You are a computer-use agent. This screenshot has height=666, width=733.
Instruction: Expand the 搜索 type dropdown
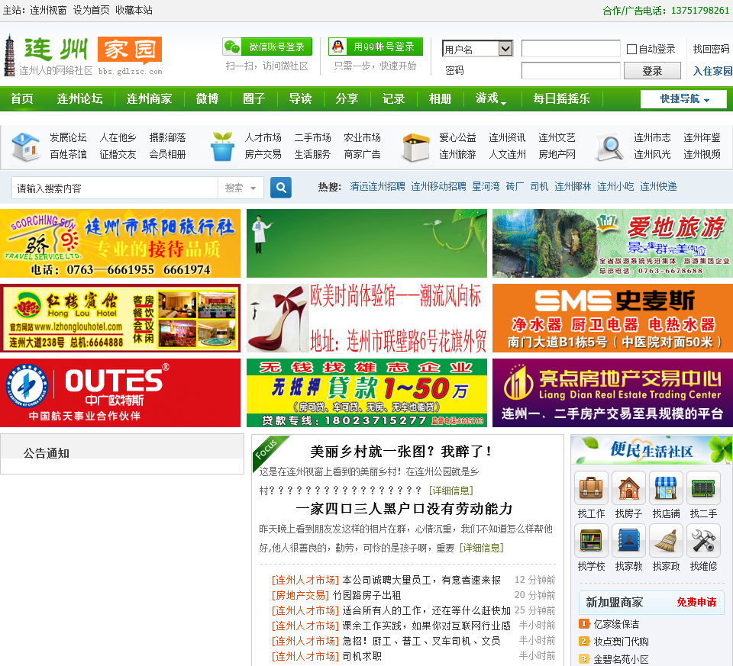pos(241,188)
